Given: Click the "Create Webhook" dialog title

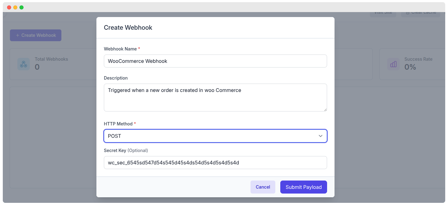Looking at the screenshot, I should click(128, 28).
